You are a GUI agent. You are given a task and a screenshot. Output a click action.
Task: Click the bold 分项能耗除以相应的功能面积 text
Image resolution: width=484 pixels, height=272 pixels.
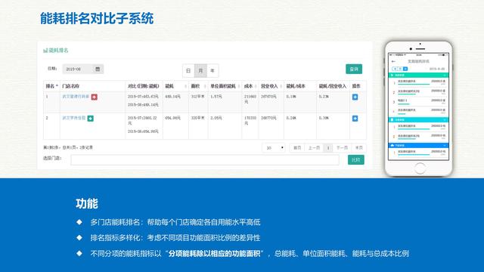[215, 254]
